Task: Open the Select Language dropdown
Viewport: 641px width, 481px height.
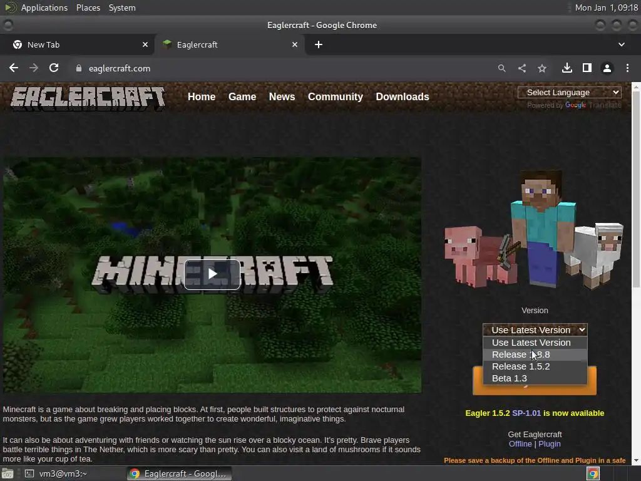Action: [570, 93]
